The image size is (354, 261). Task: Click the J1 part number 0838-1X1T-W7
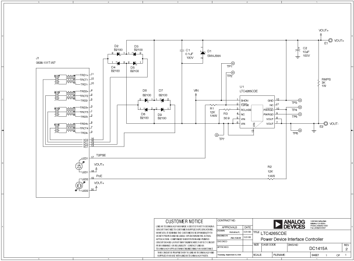pos(46,63)
